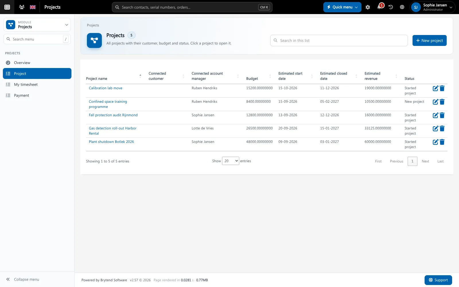Edit the Calibration lab move project

coord(435,88)
